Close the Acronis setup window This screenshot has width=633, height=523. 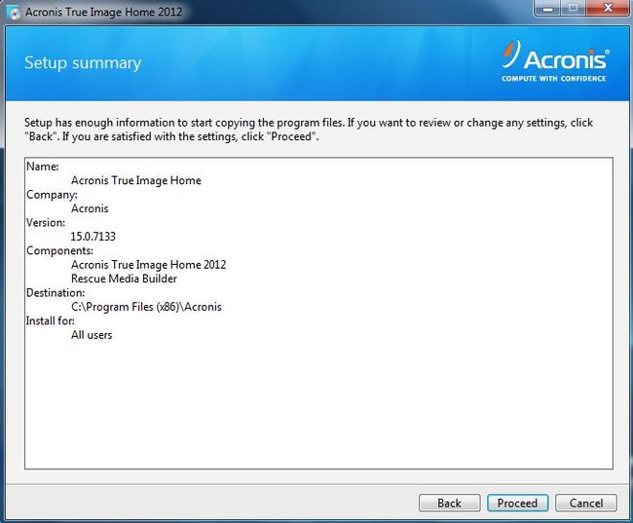click(608, 8)
